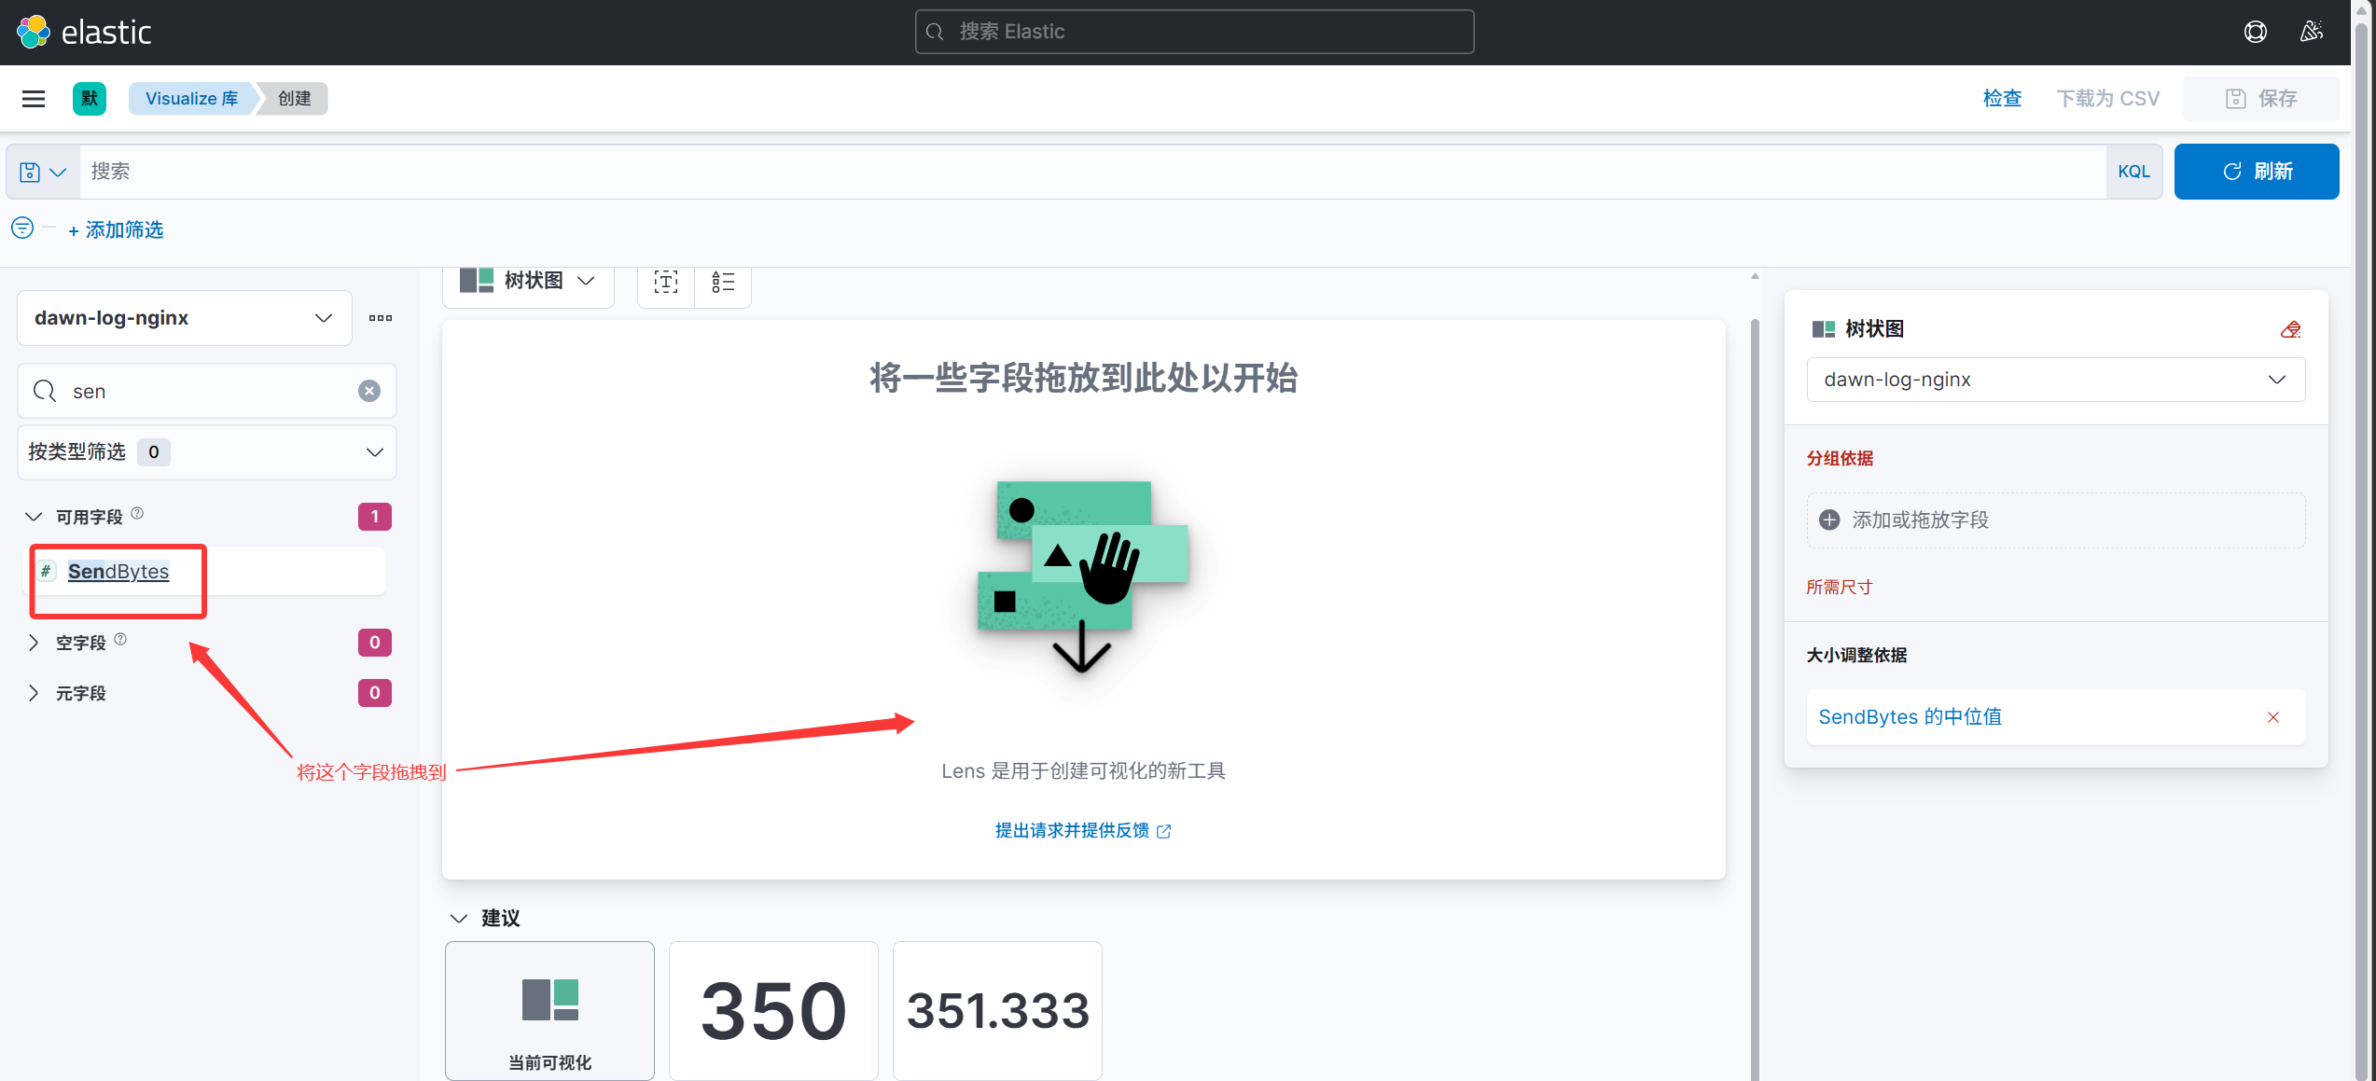This screenshot has height=1081, width=2376.
Task: Open the layer's dawn-log-nginx dropdown
Action: 2056,380
